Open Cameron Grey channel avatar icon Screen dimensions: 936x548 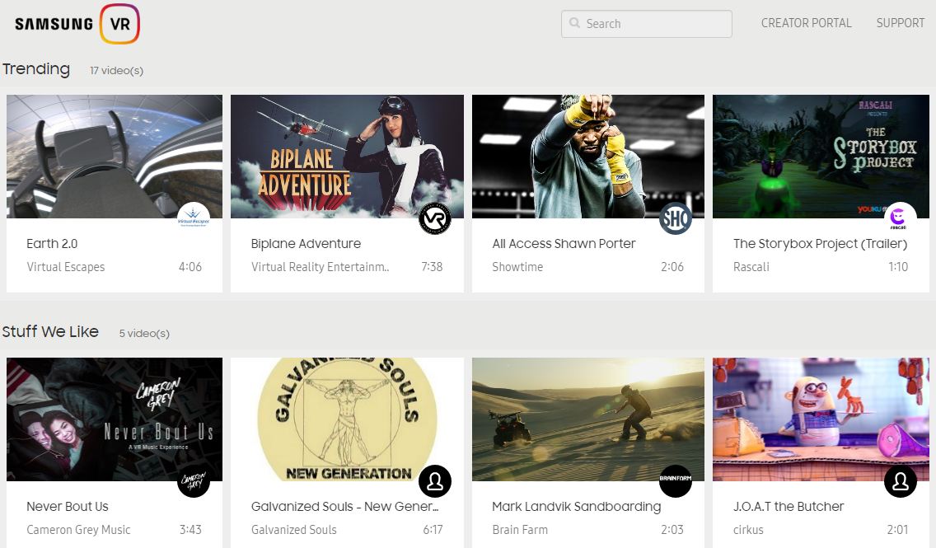194,481
